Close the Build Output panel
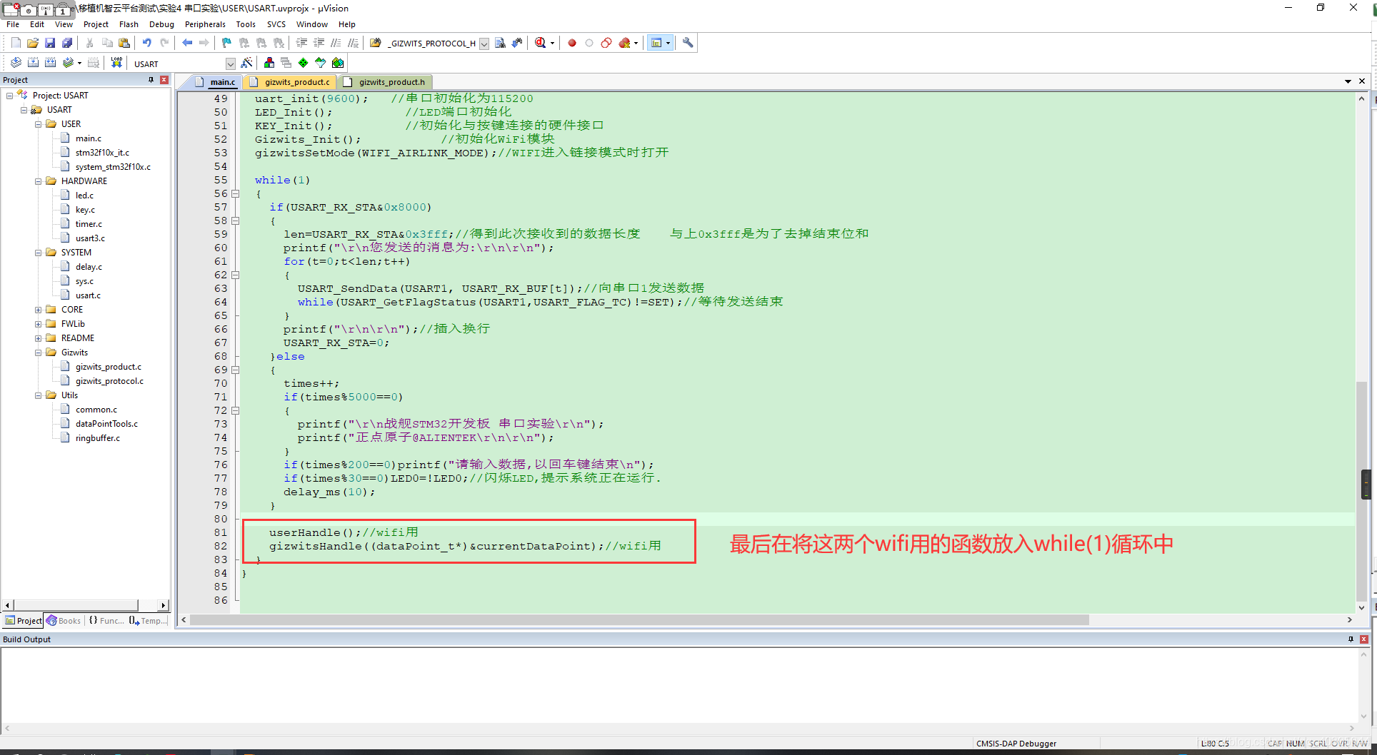Viewport: 1377px width, 755px height. point(1364,639)
